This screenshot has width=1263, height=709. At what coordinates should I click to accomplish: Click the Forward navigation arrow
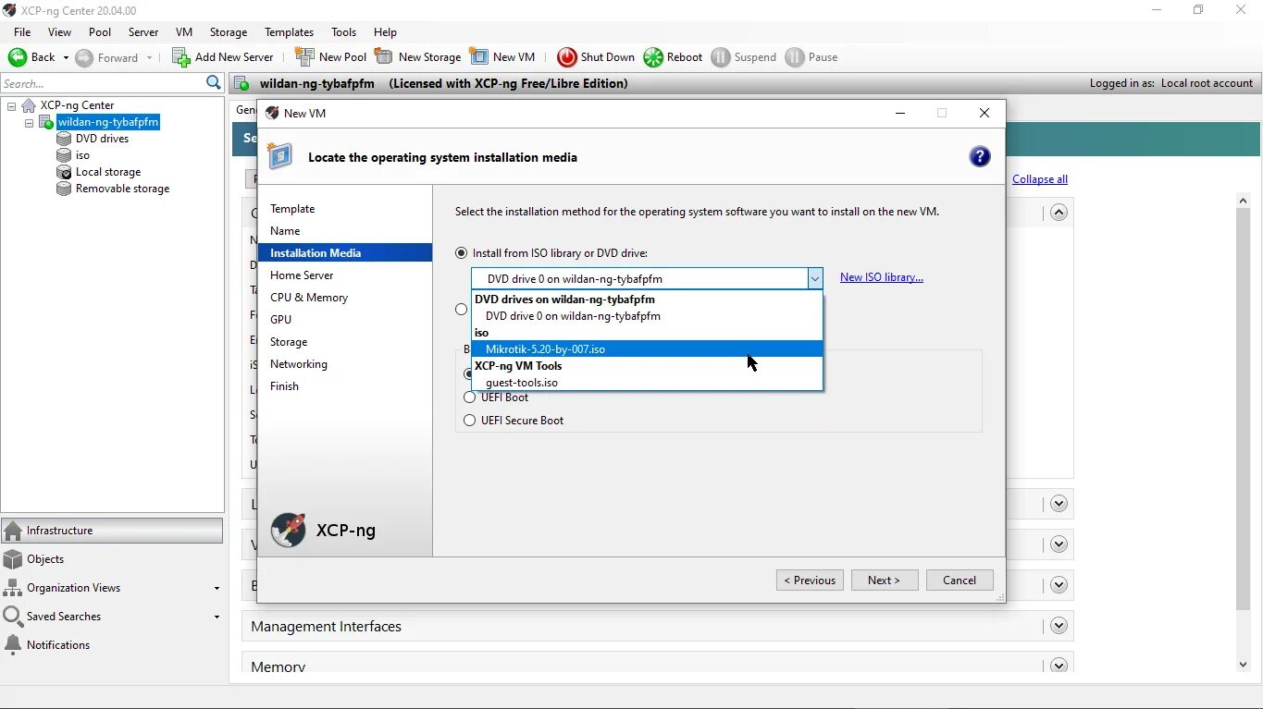click(x=84, y=57)
